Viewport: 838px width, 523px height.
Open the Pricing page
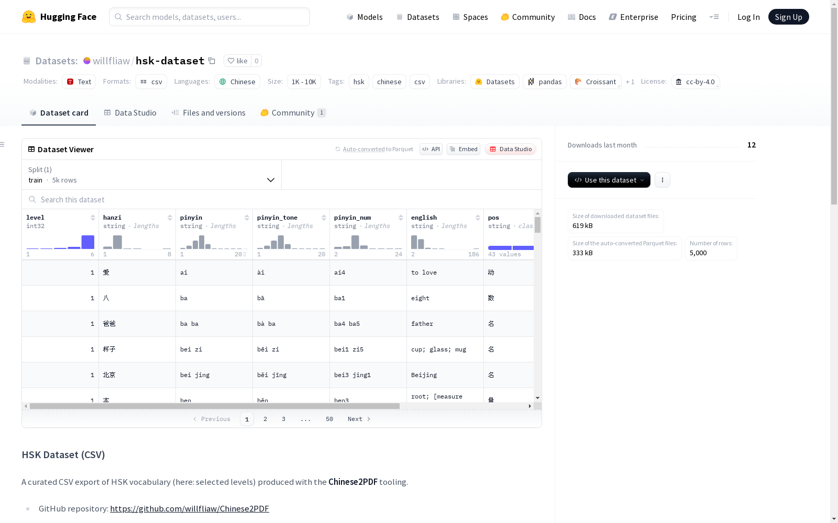point(683,17)
